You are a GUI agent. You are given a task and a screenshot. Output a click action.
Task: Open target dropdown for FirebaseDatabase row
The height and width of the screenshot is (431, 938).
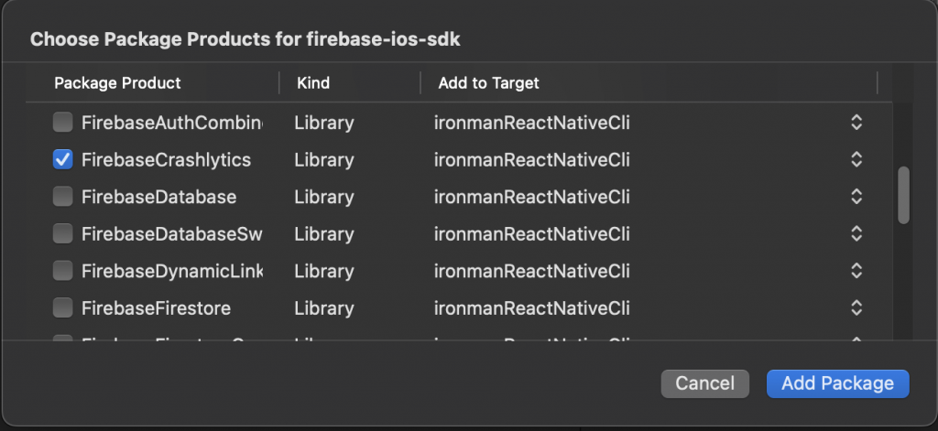(x=856, y=197)
